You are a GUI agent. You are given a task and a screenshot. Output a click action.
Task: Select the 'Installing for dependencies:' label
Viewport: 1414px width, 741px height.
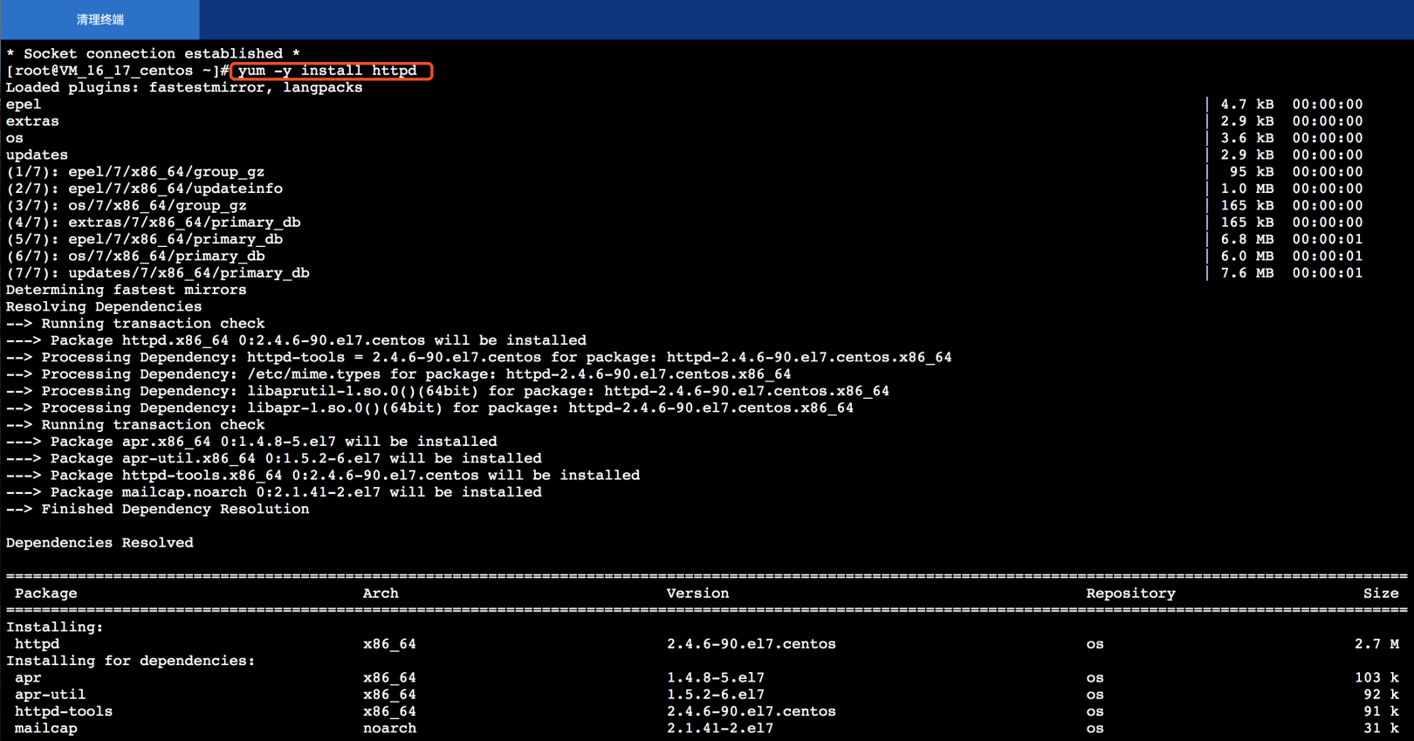tap(131, 661)
